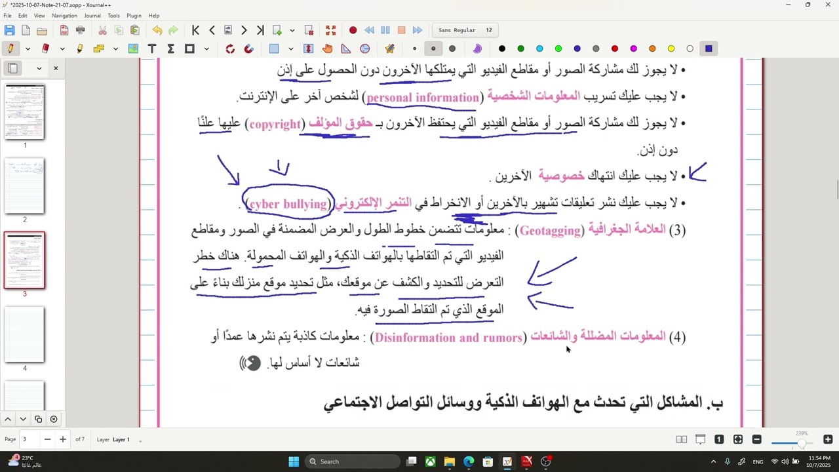Select the vertical space tool
The image size is (839, 472).
click(309, 49)
